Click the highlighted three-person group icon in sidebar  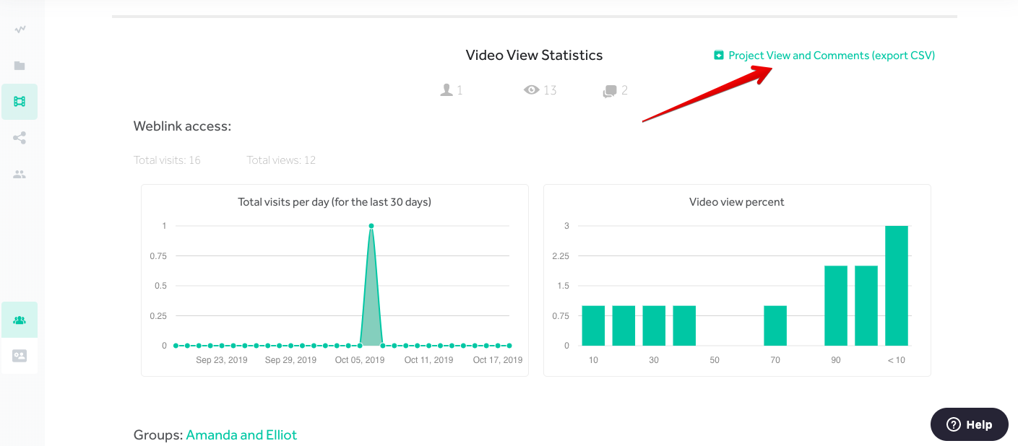20,320
